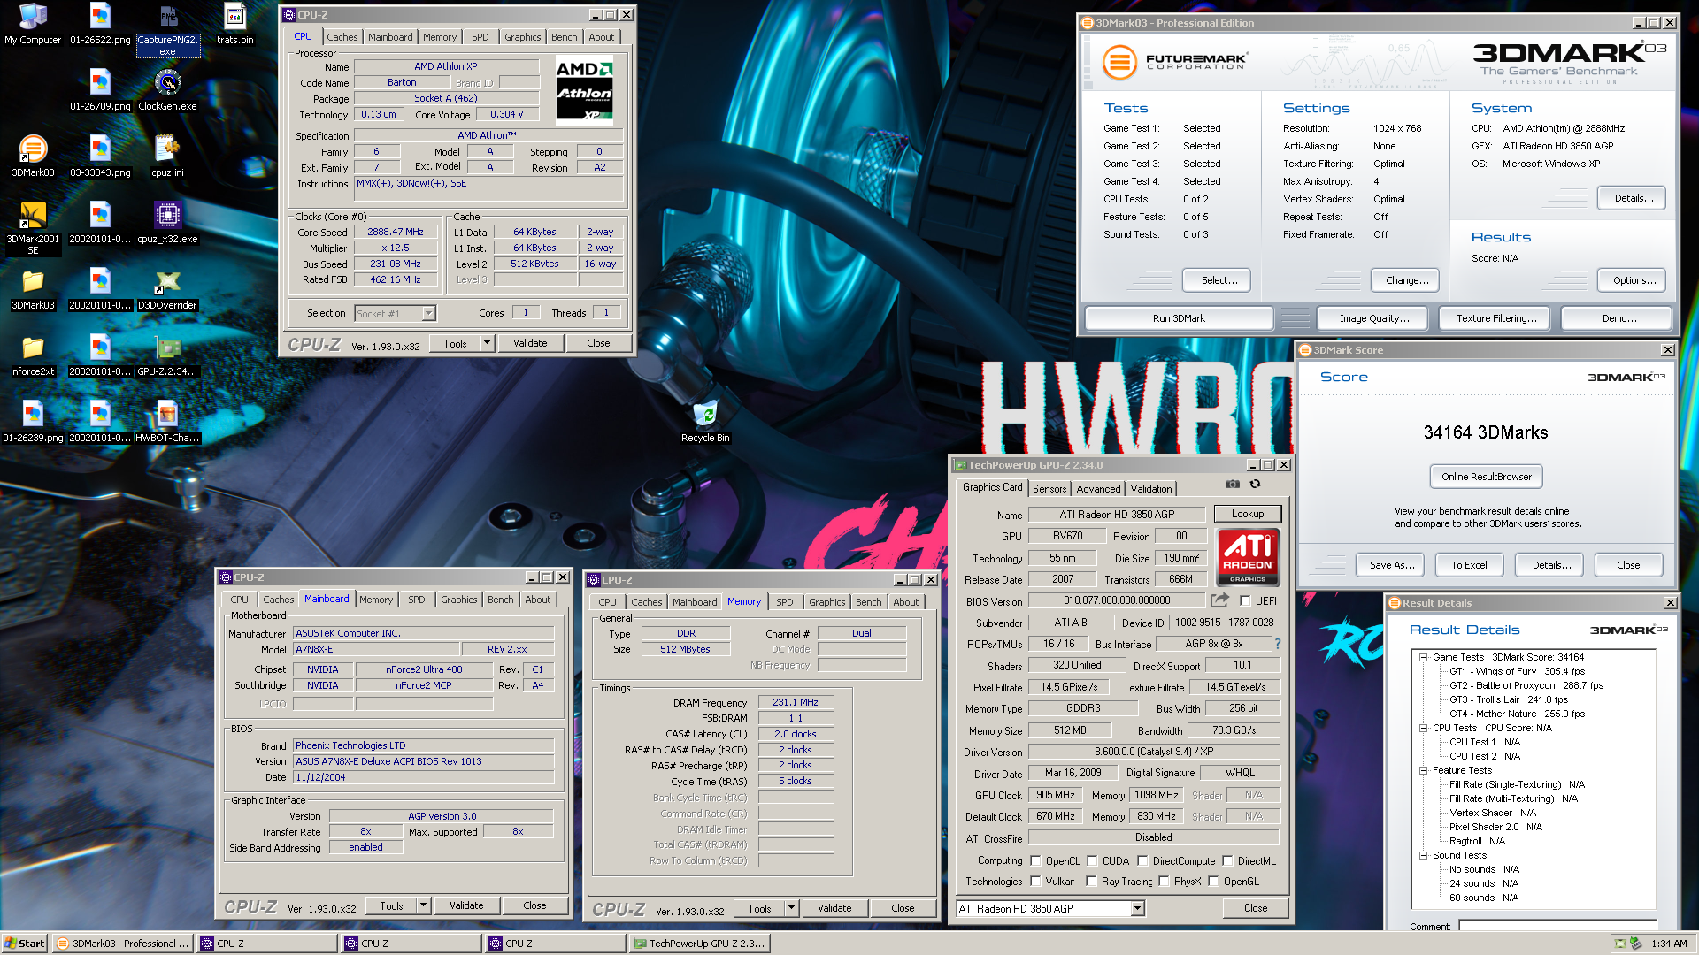Viewport: 1699px width, 955px height.
Task: Open the Bench tab in CPU-Z CPU window
Action: [x=564, y=37]
